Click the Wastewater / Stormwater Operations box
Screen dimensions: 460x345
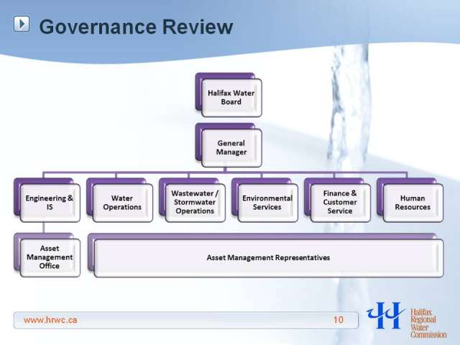click(x=195, y=203)
